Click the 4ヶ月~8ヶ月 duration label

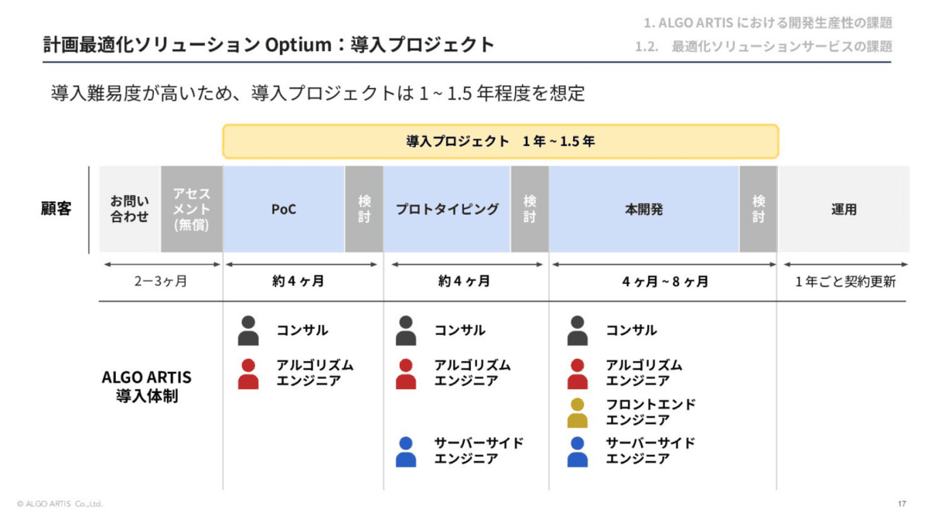click(x=665, y=282)
